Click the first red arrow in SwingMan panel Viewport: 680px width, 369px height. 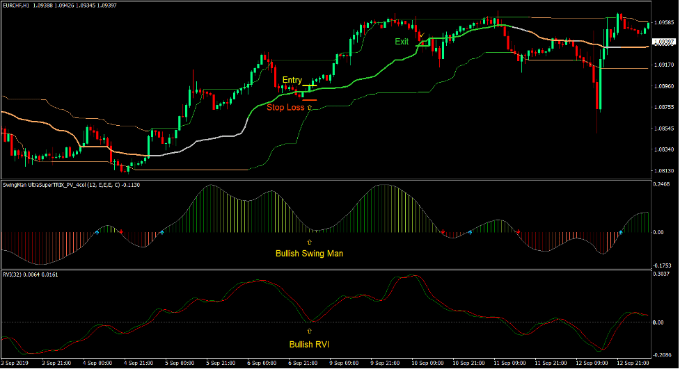(x=121, y=231)
